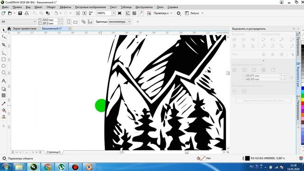Open Object properties gear in status bar
The width and height of the screenshot is (304, 171).
tap(4, 158)
